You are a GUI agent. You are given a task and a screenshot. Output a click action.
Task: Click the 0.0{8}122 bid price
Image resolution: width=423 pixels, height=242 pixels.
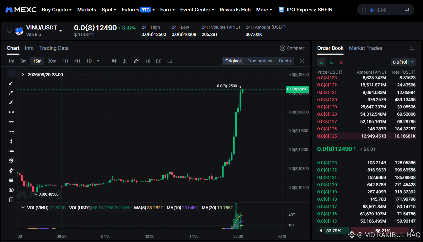tap(327, 170)
